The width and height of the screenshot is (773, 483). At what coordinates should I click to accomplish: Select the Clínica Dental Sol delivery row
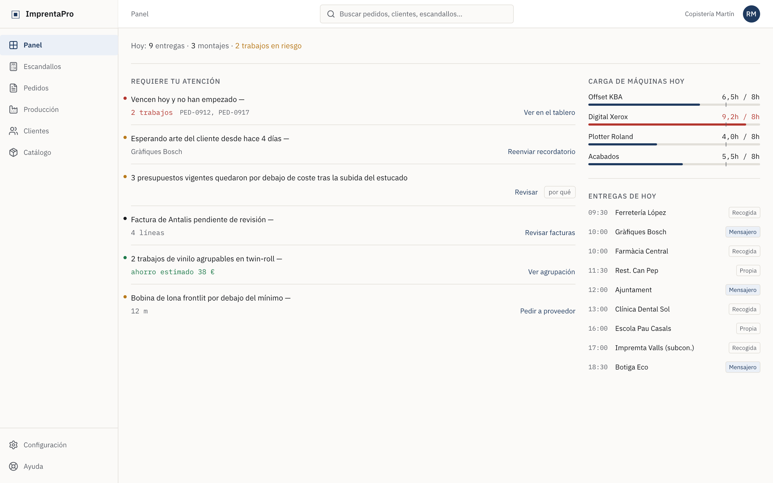674,309
